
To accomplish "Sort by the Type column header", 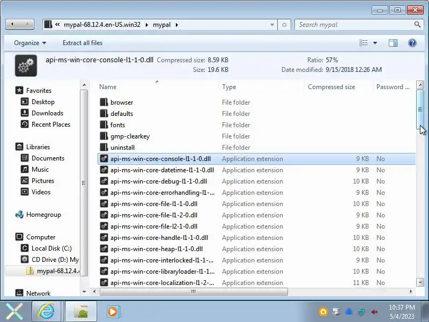I will 229,87.
